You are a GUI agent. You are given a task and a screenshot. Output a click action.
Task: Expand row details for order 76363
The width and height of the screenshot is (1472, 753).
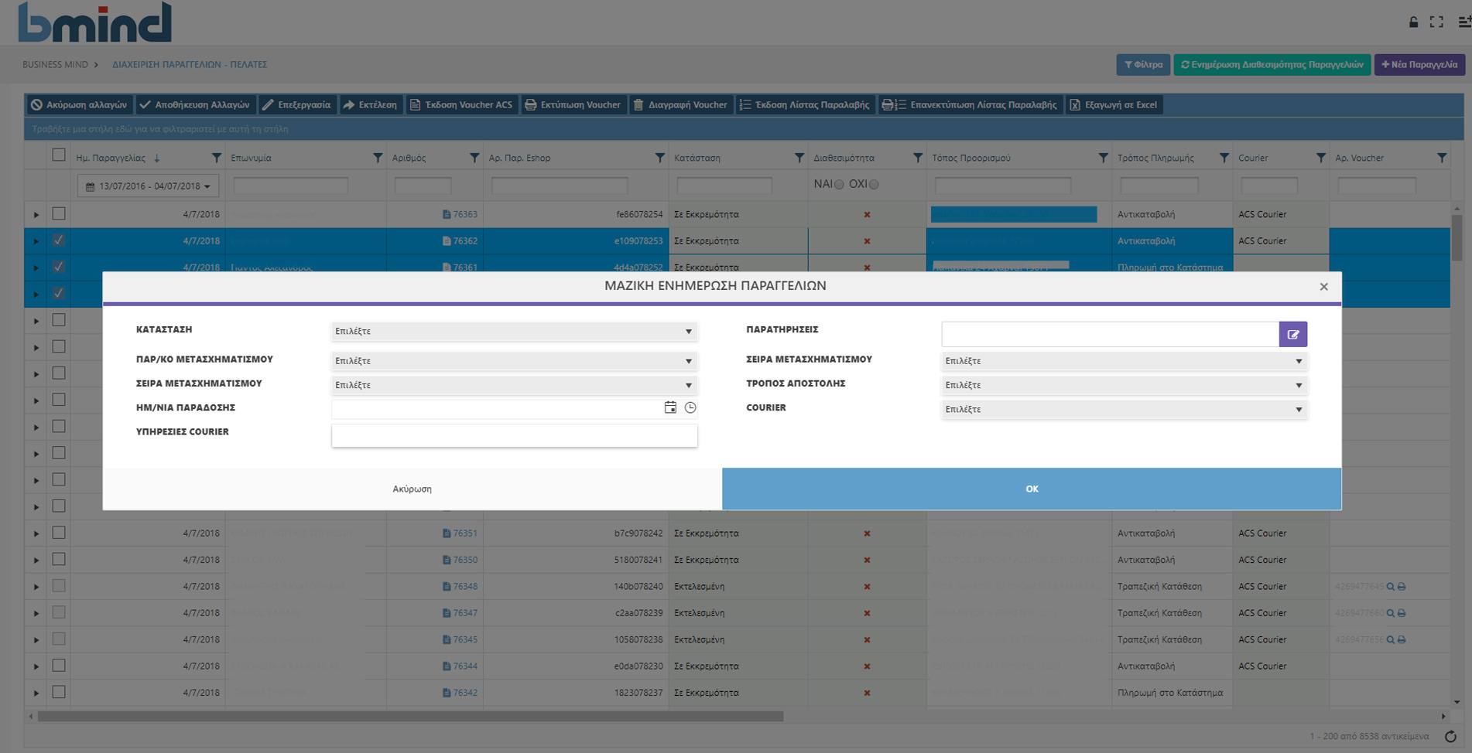pyautogui.click(x=36, y=215)
